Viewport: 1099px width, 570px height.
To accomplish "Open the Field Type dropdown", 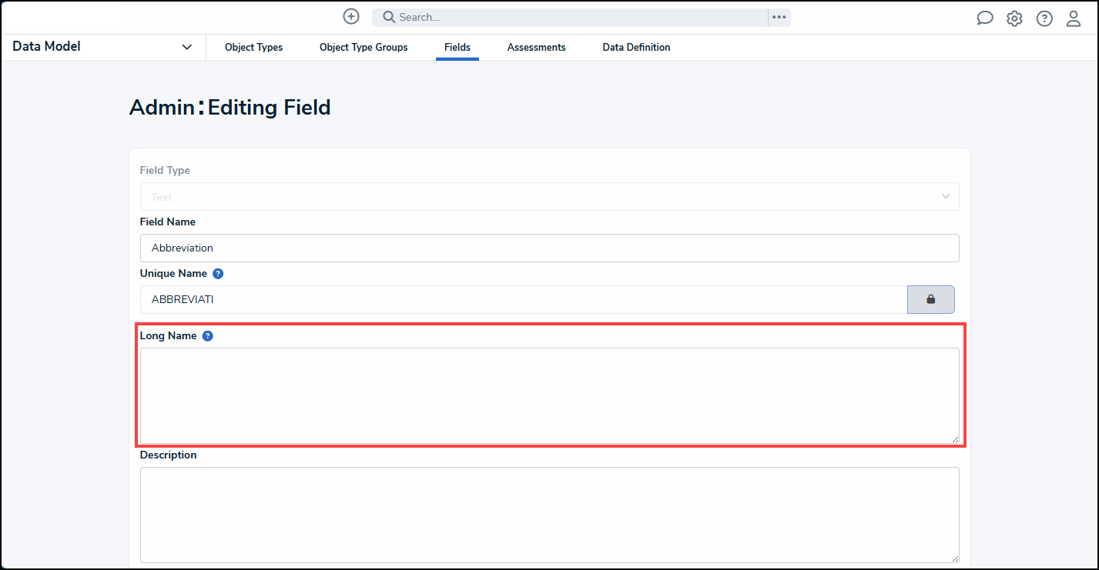I will coord(548,196).
